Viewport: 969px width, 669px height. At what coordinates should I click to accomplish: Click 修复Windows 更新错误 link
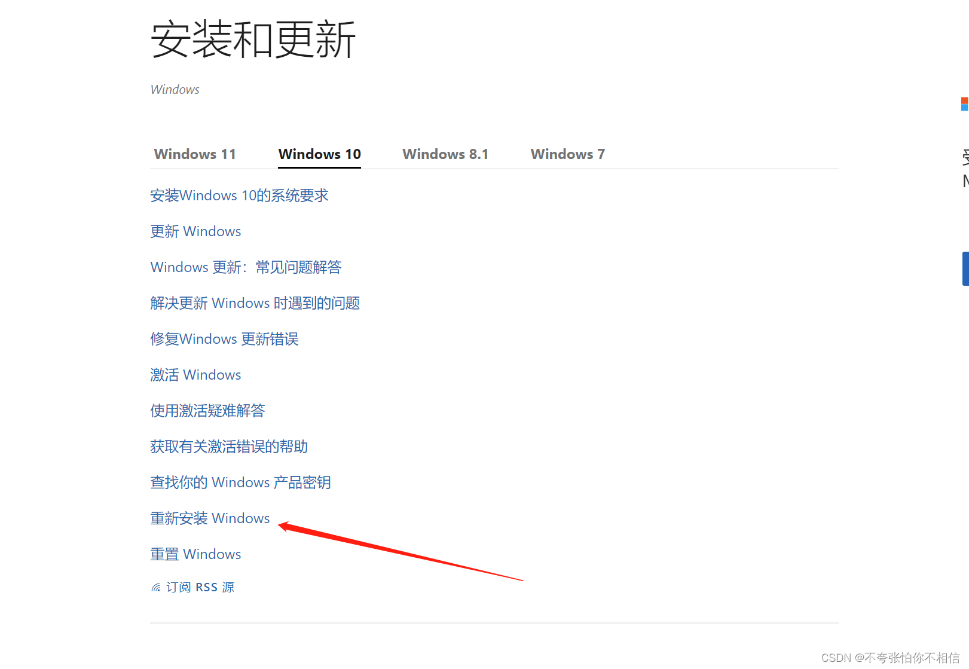pos(224,339)
